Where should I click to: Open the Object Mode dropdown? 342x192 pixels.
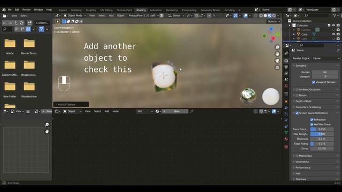(75, 15)
